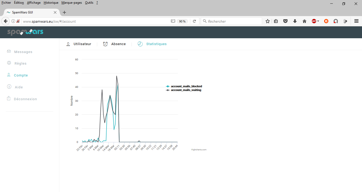Log out via Déconnexion
This screenshot has width=362, height=192.
click(25, 99)
